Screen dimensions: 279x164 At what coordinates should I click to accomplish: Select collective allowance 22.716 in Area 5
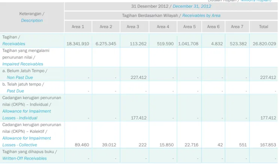click(x=191, y=145)
